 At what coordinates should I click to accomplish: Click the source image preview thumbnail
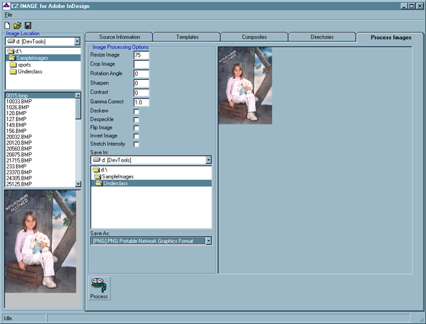pos(40,242)
